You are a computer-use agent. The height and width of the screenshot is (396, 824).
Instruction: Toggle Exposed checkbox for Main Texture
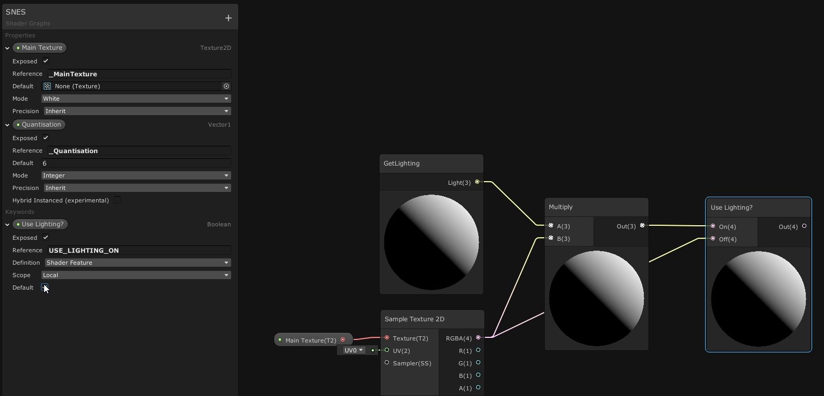pos(46,61)
